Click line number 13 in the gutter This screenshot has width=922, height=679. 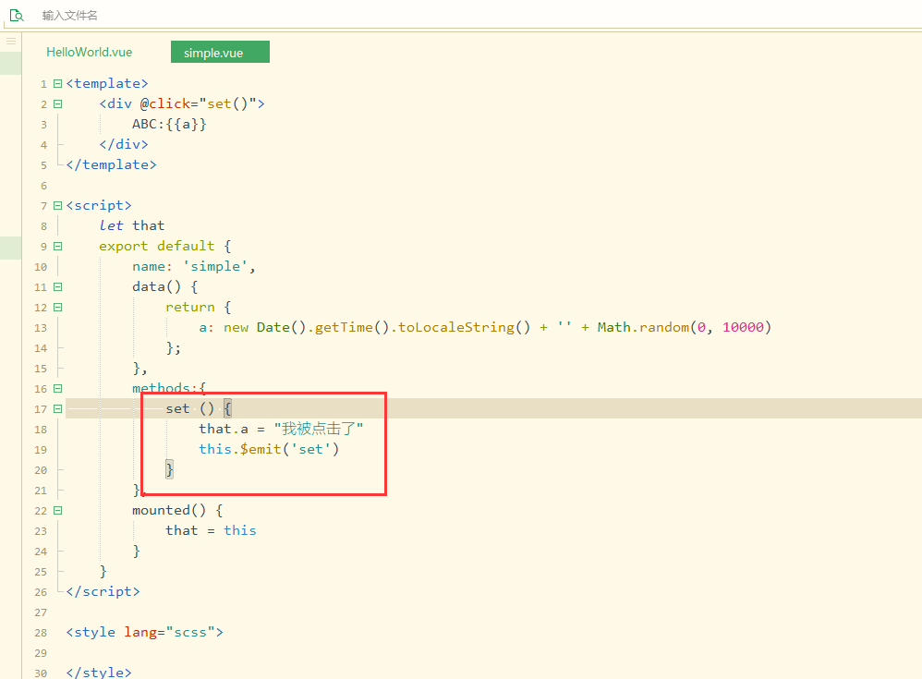pos(41,328)
